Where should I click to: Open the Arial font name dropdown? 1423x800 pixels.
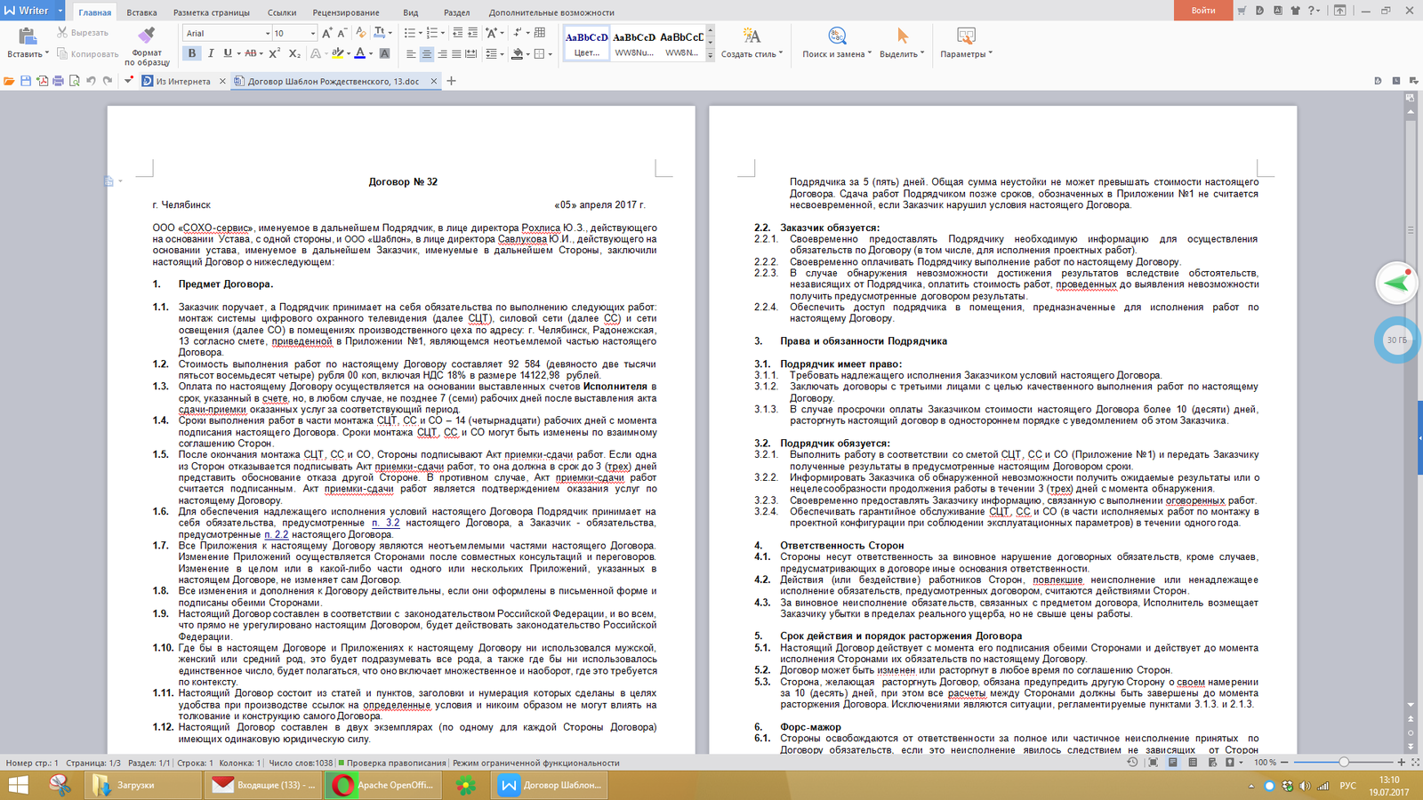268,34
